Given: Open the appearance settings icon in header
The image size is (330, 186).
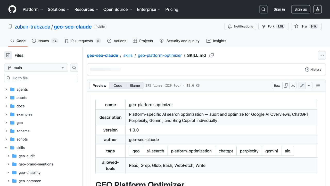Looking at the screenshot, I should [318, 9].
